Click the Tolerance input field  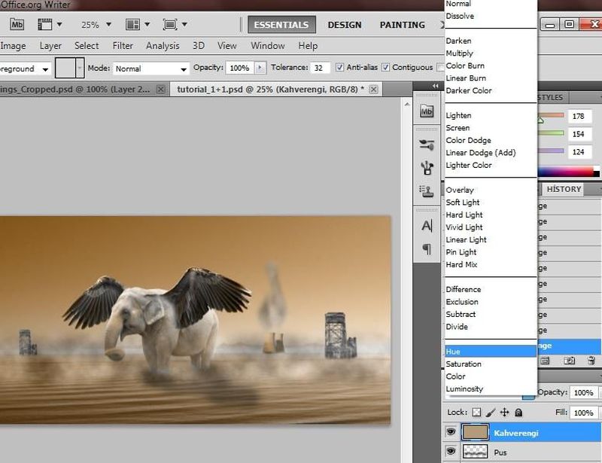(x=321, y=68)
